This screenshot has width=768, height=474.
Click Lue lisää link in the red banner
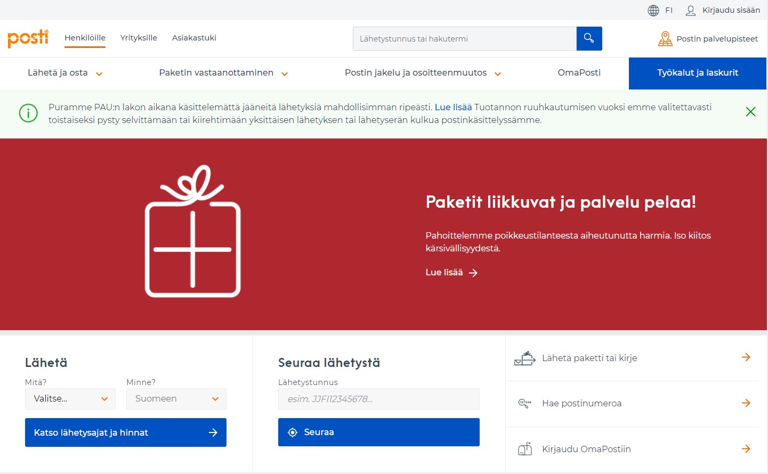444,272
